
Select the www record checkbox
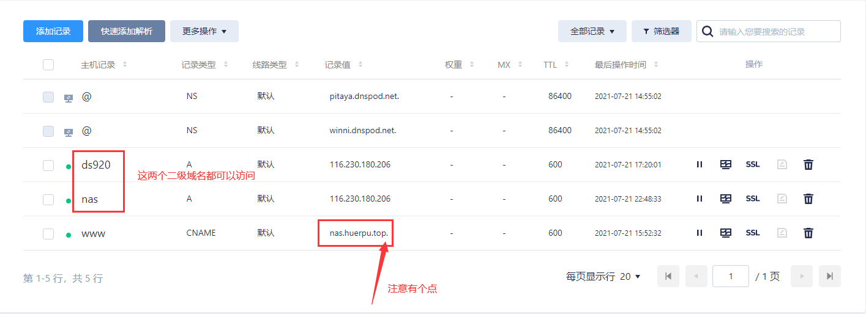click(x=48, y=233)
